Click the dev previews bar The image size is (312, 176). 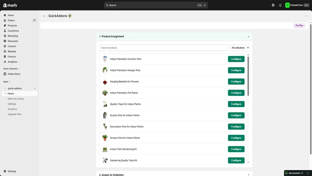pos(296,173)
